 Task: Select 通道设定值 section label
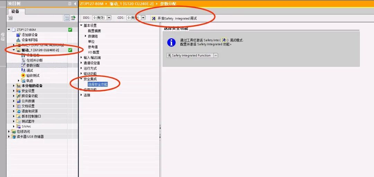92,63
